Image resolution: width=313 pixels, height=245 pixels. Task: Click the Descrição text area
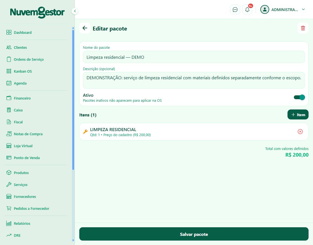[x=194, y=80]
